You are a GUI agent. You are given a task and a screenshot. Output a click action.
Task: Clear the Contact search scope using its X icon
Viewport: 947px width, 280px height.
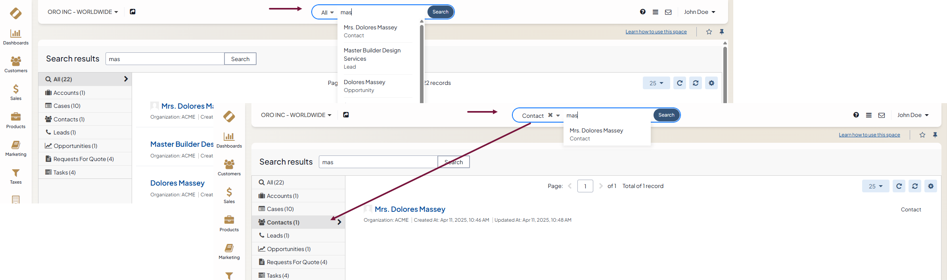tap(550, 115)
